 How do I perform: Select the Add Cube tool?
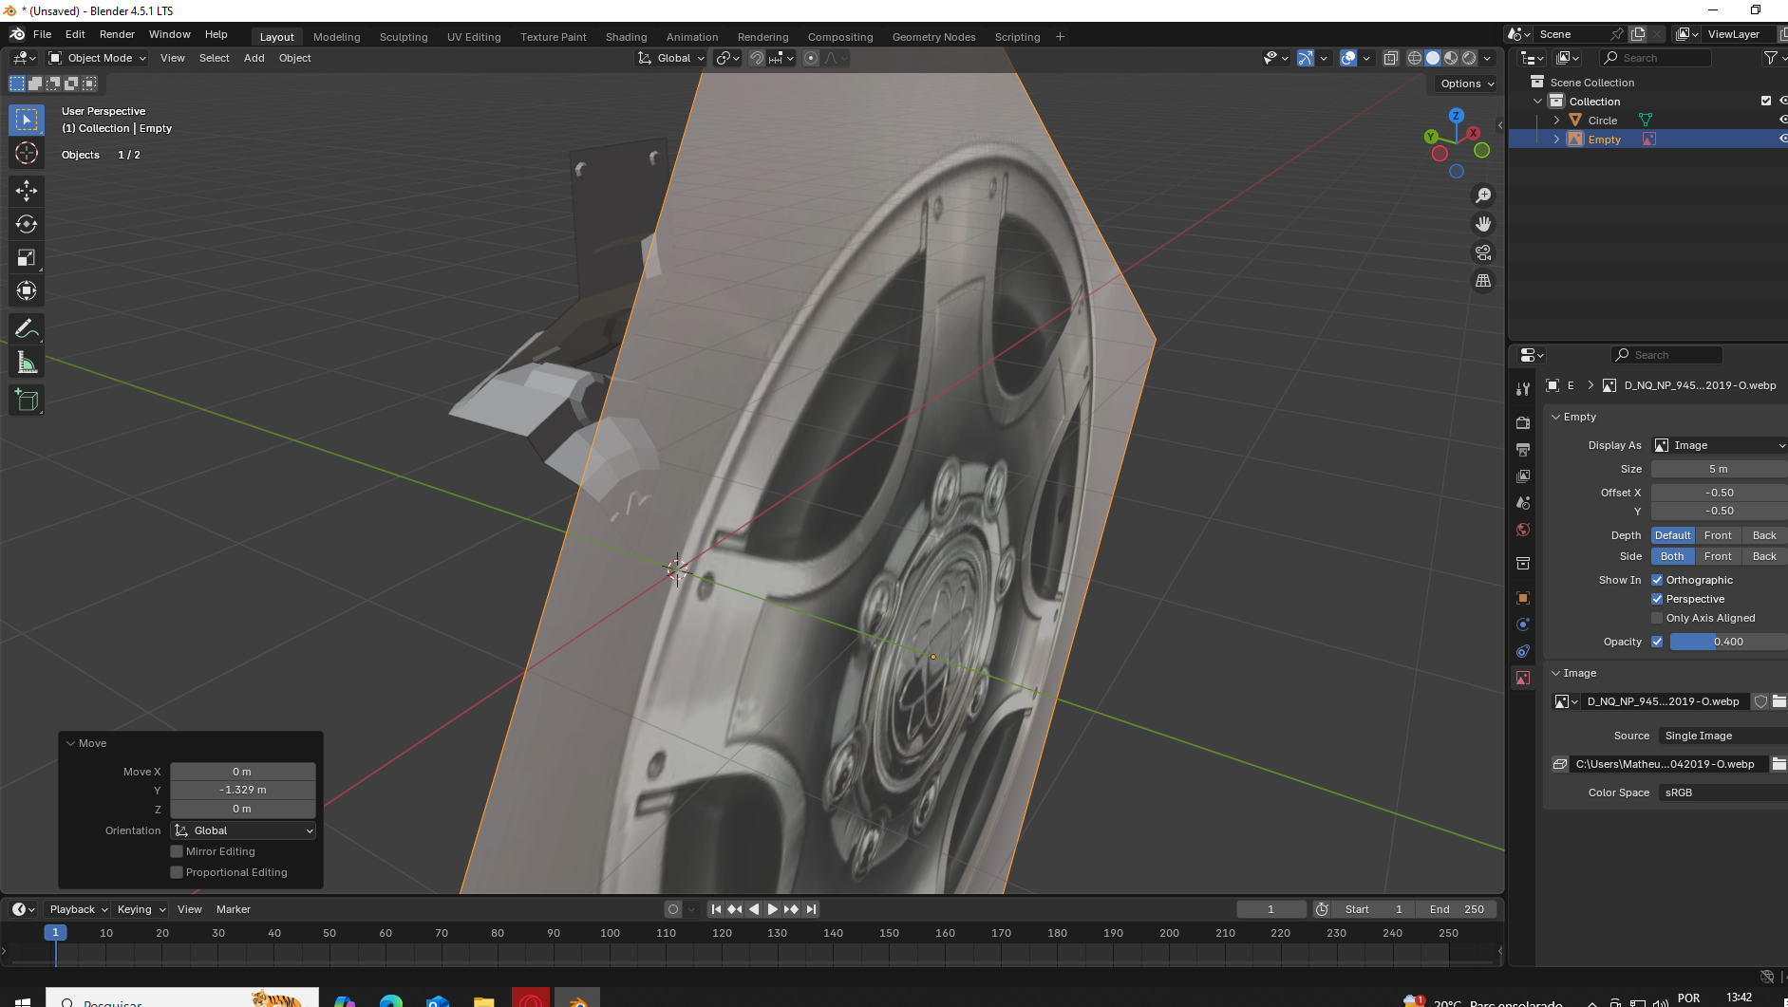click(27, 401)
